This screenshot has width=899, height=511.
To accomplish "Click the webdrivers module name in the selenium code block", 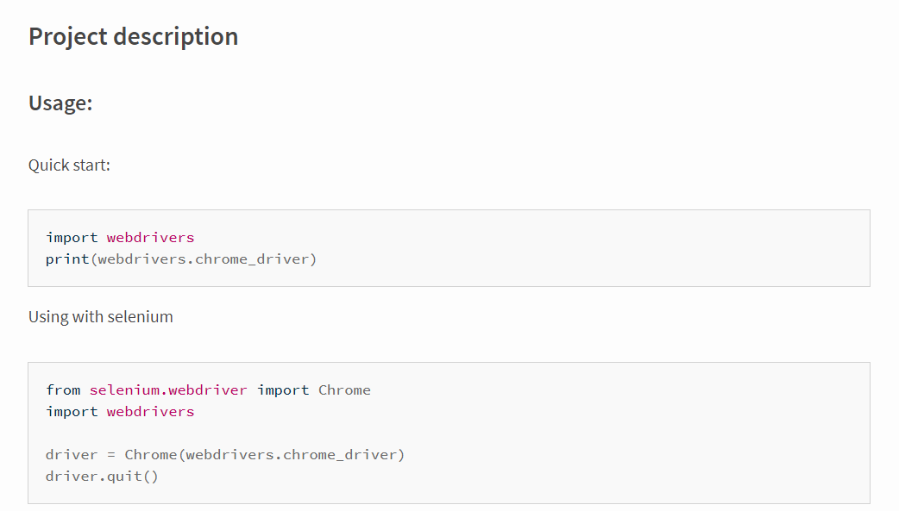I will point(150,411).
